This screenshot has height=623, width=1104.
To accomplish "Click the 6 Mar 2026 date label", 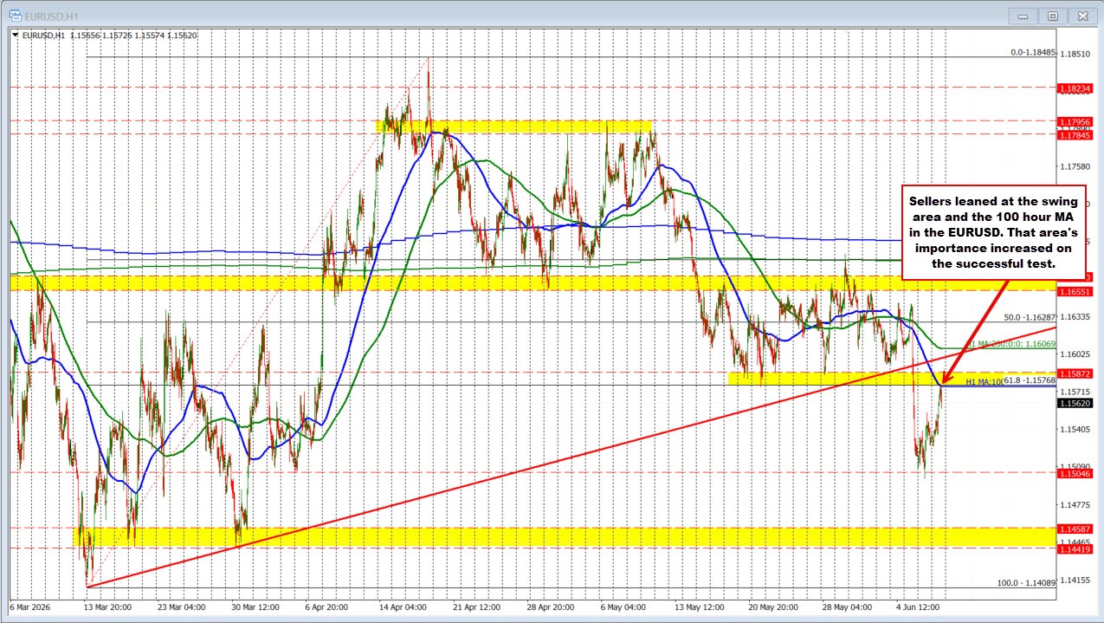I will pyautogui.click(x=30, y=607).
